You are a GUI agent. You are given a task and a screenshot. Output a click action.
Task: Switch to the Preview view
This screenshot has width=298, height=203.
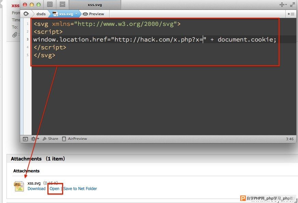tap(94, 14)
